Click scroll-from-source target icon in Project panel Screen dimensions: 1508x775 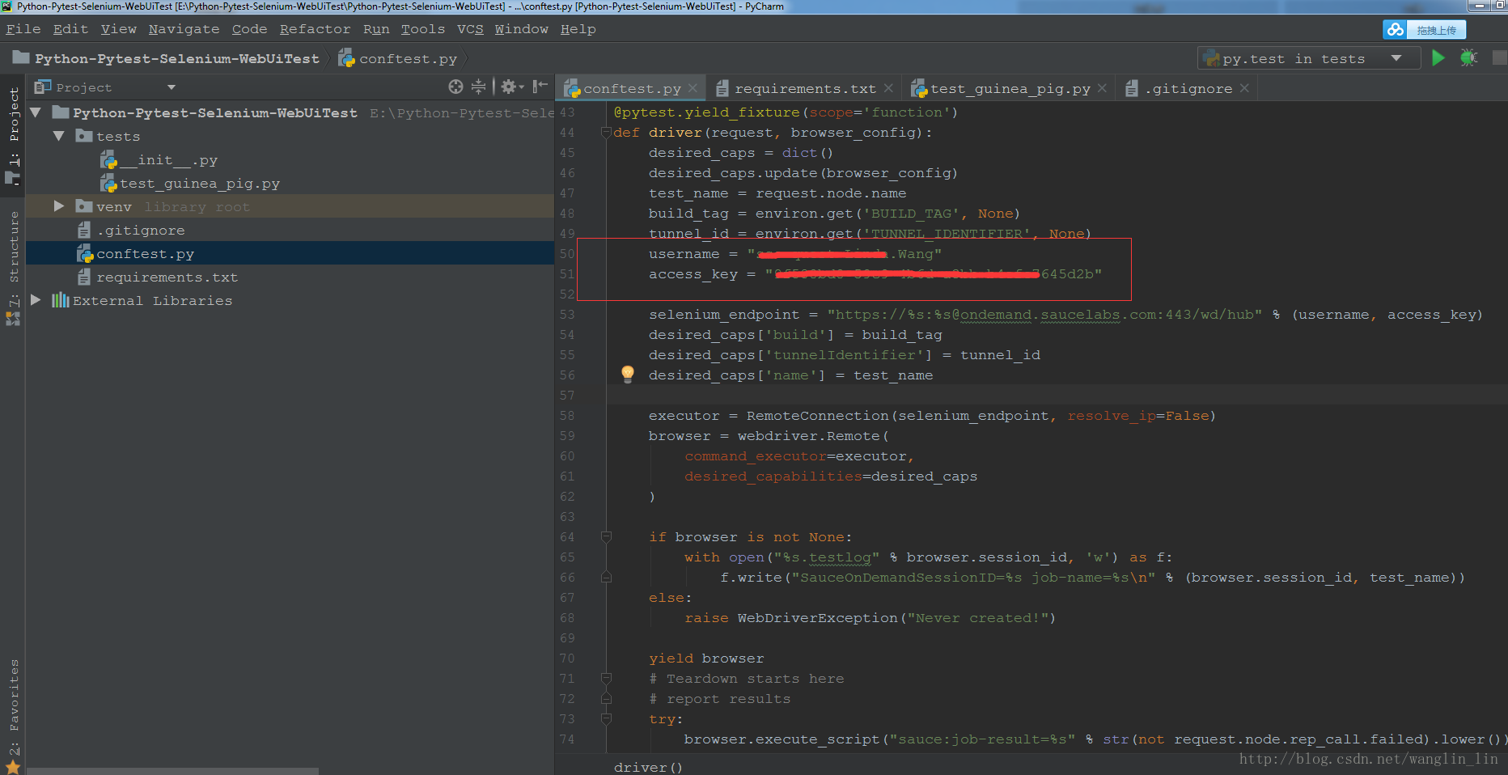point(455,87)
